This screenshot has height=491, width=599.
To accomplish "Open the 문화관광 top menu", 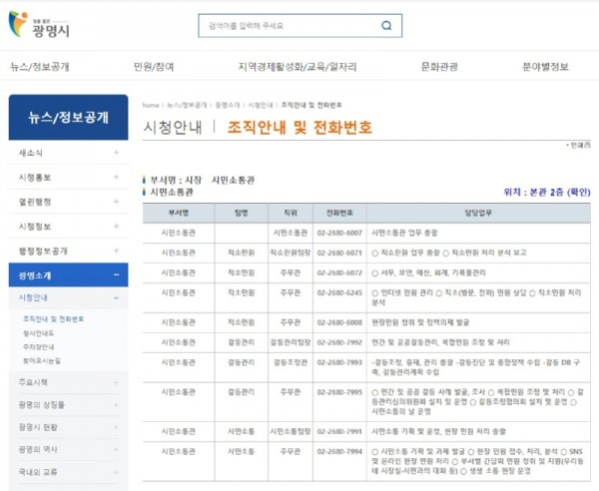I will coord(439,67).
